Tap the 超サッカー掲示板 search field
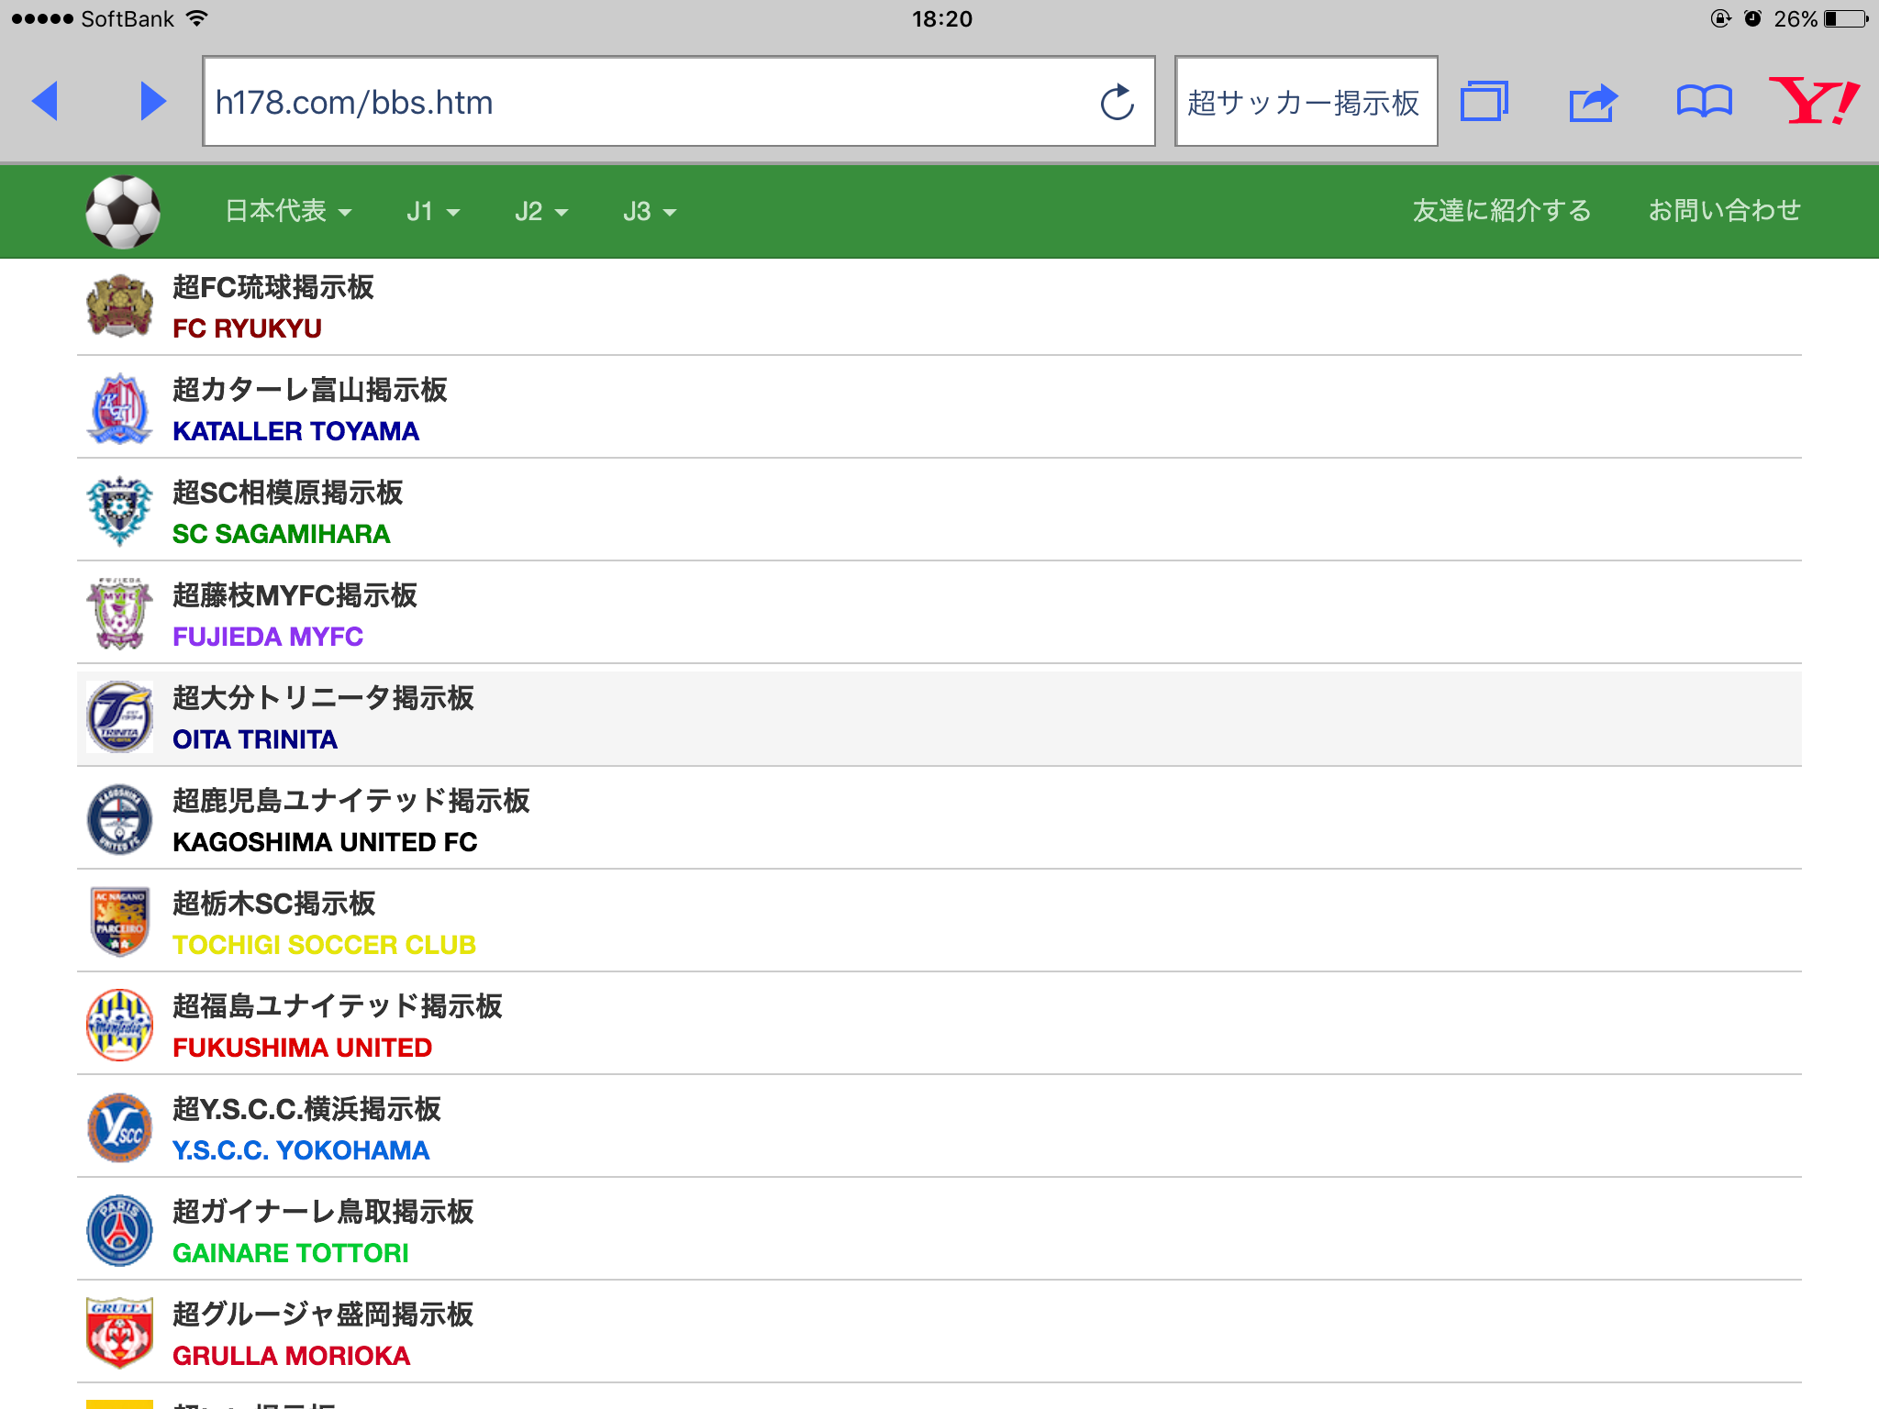Viewport: 1879px width, 1409px height. [x=1305, y=102]
